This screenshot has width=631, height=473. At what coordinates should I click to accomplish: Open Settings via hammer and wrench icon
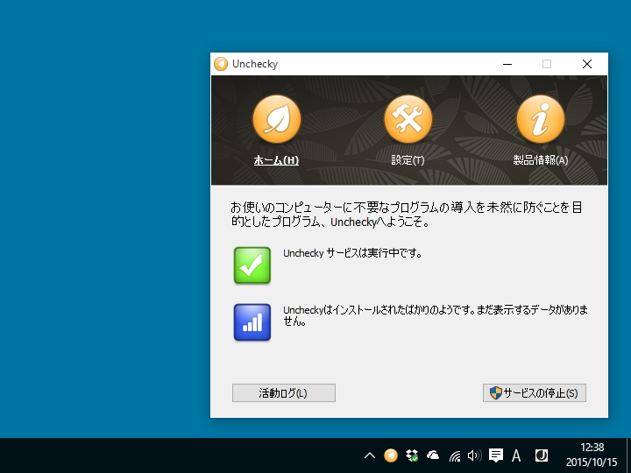click(408, 119)
